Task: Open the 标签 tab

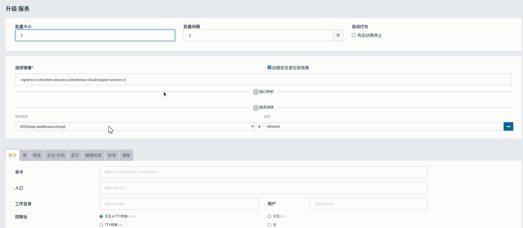Action: coord(112,155)
